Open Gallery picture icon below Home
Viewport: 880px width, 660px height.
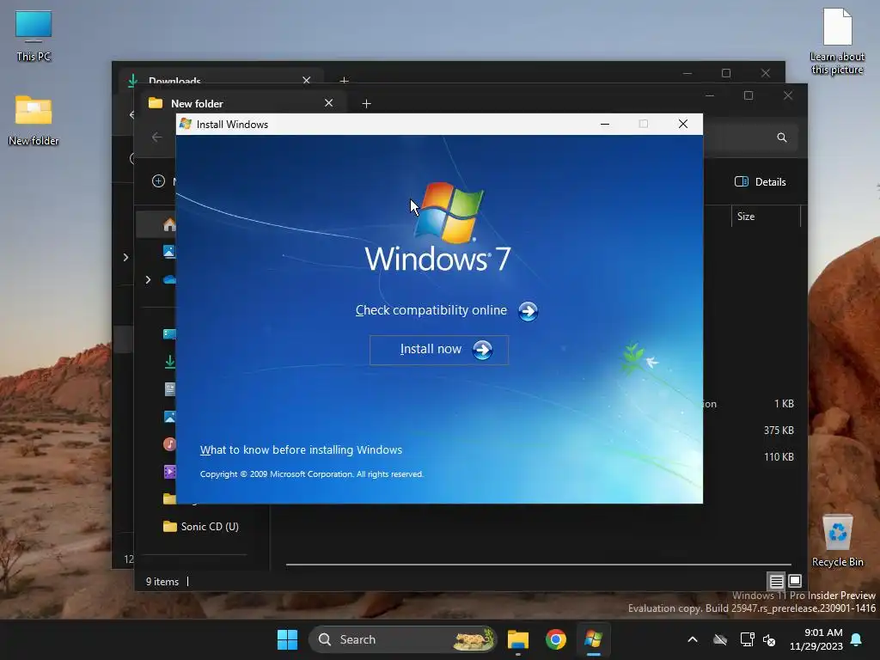tap(169, 252)
